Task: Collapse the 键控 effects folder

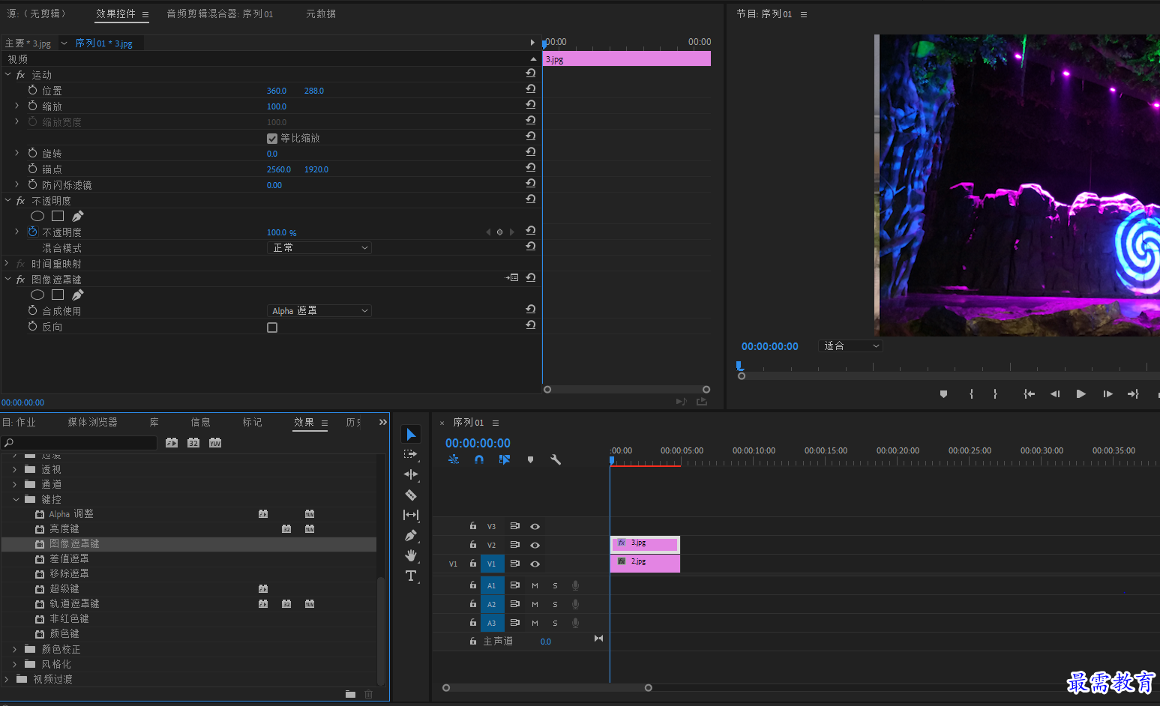Action: (16, 499)
